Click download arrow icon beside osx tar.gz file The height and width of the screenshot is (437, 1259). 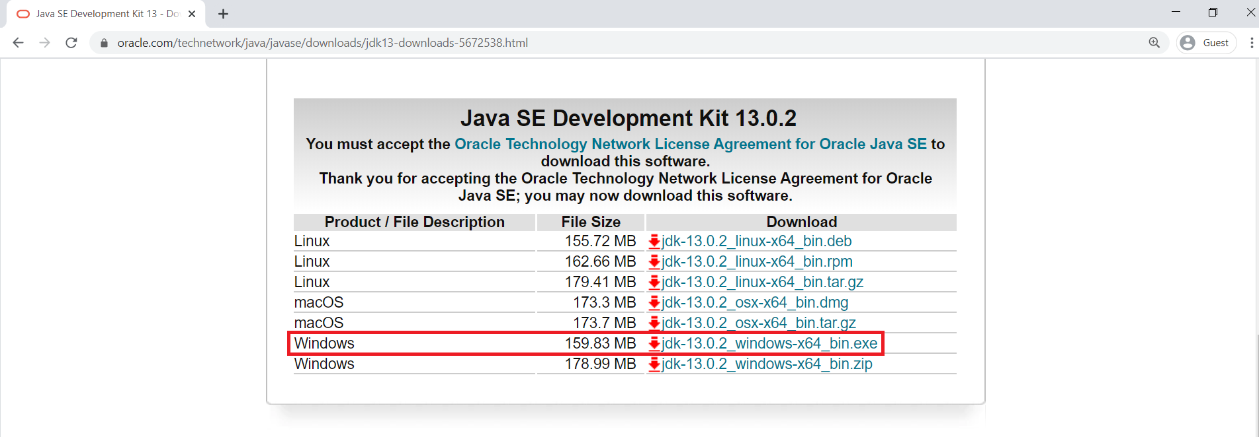(x=654, y=323)
